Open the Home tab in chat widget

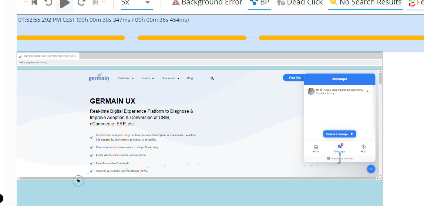(x=316, y=148)
